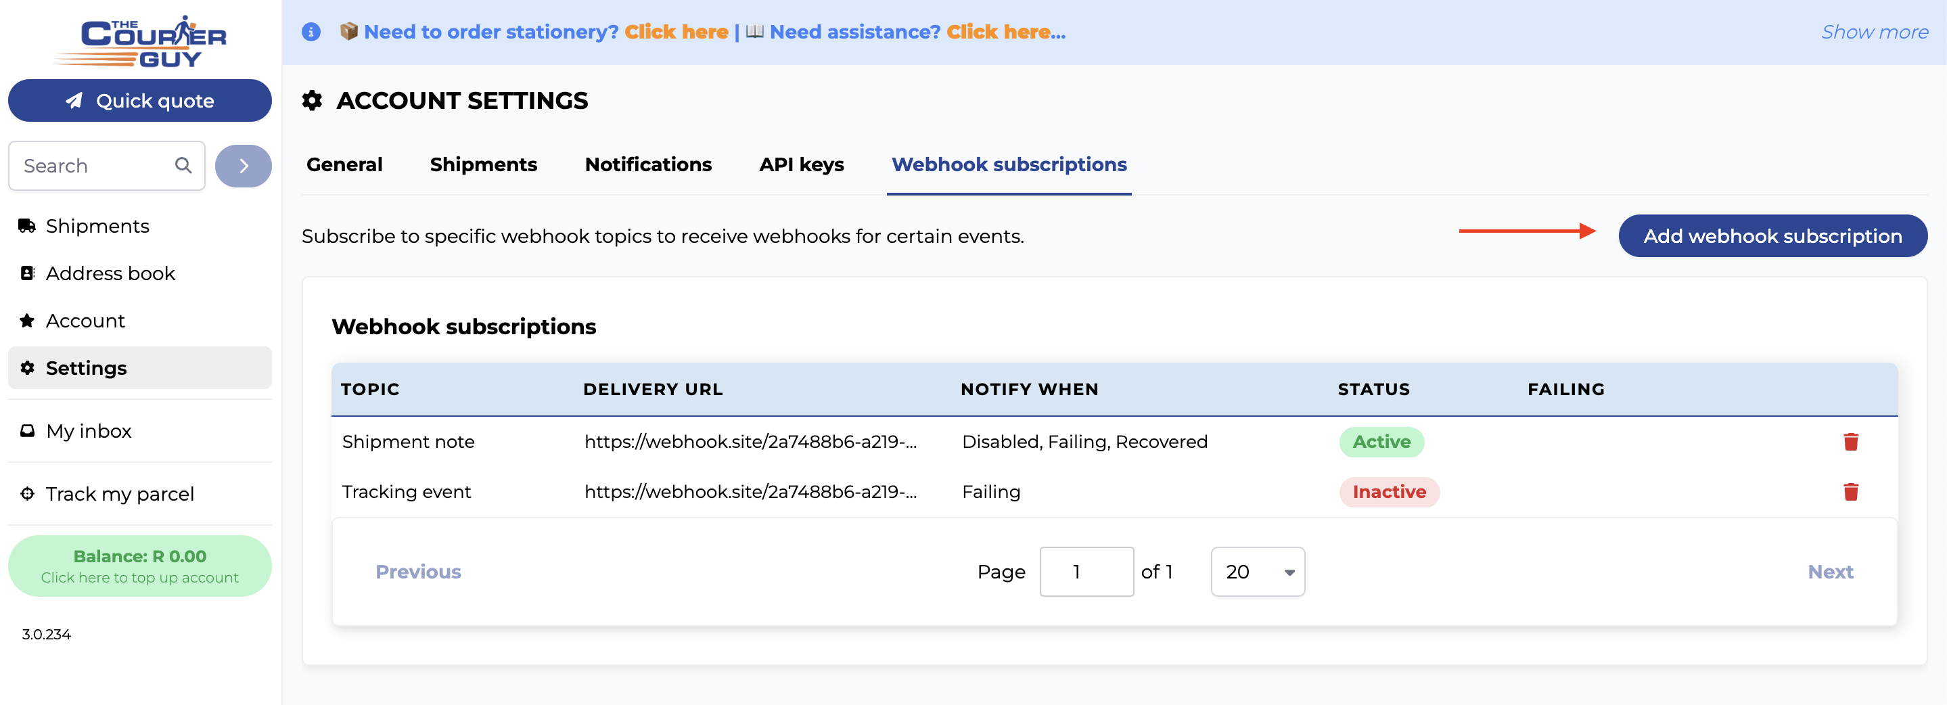Image resolution: width=1947 pixels, height=705 pixels.
Task: Switch to the API keys tab
Action: coord(802,164)
